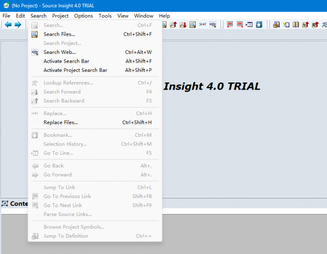
Task: Choose Search Backward menu entry
Action: [x=95, y=101]
